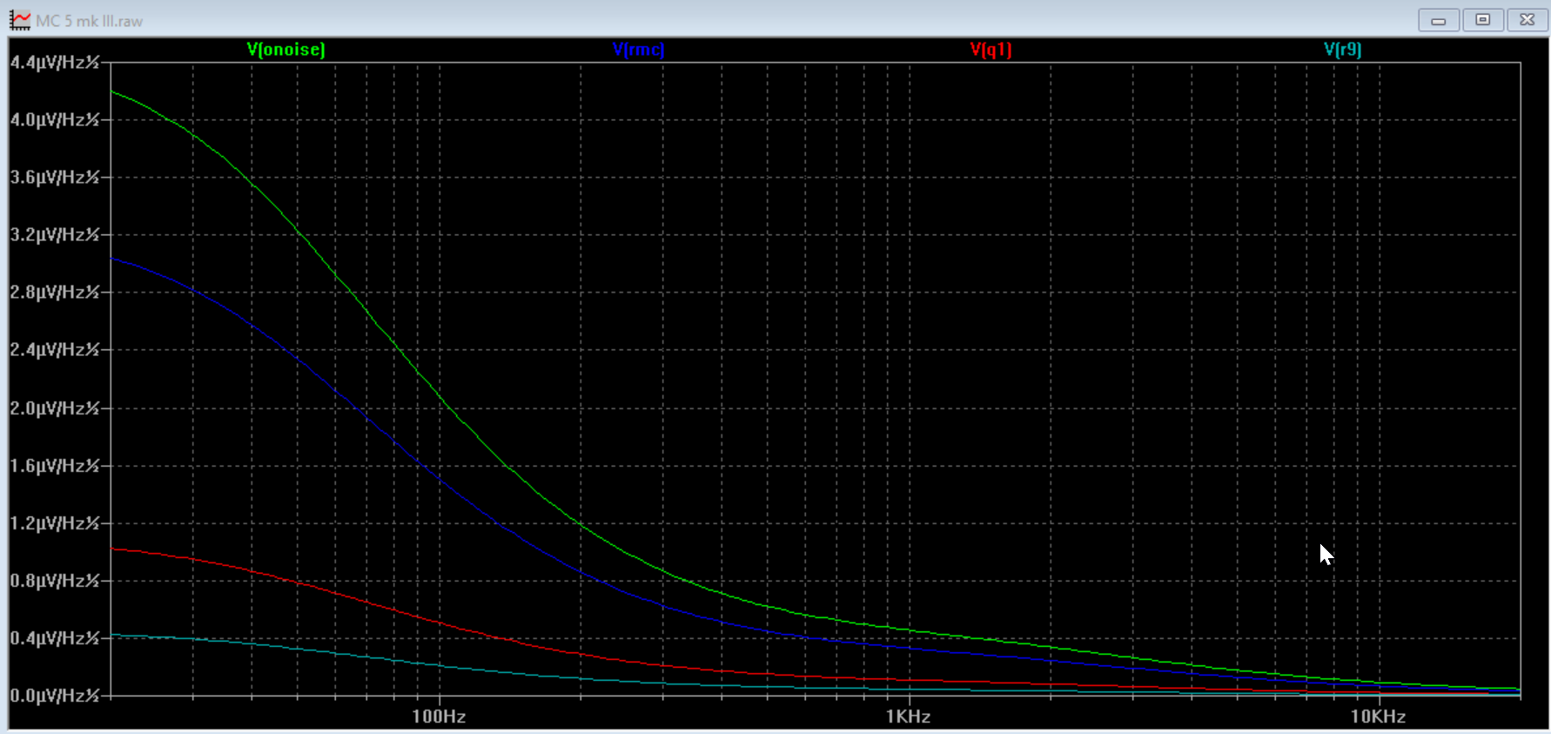Click the 3.2µV/Hz½ vertical axis label

click(55, 235)
